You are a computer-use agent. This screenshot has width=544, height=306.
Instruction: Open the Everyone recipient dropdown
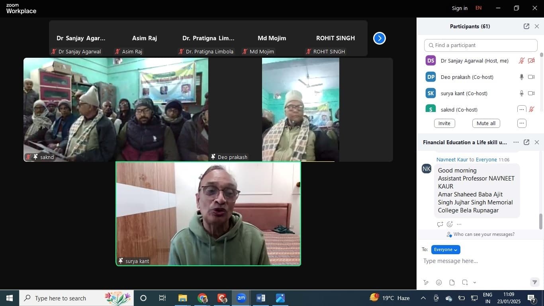pos(446,249)
